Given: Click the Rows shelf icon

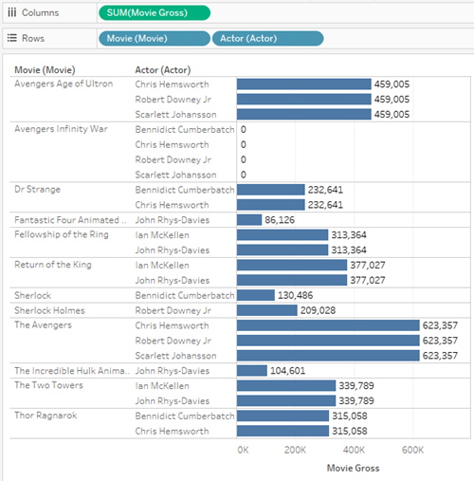Looking at the screenshot, I should click(12, 38).
